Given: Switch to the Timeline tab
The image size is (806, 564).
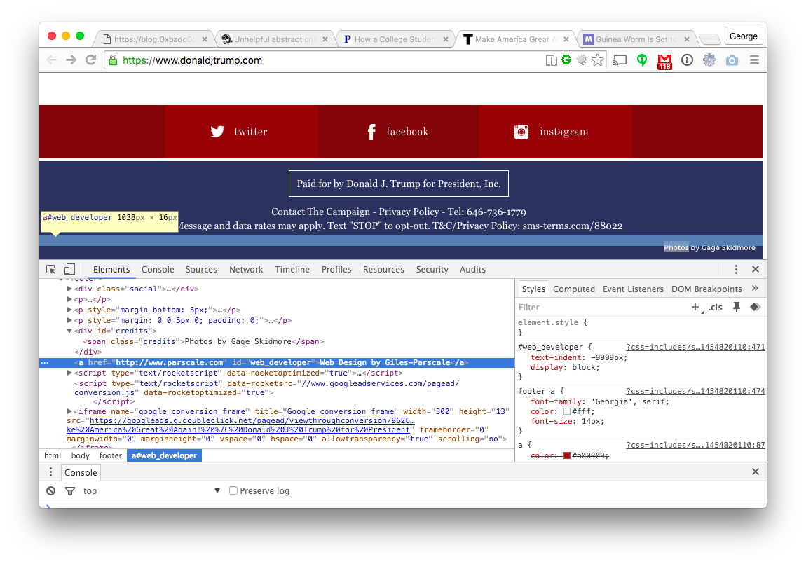Looking at the screenshot, I should (292, 269).
